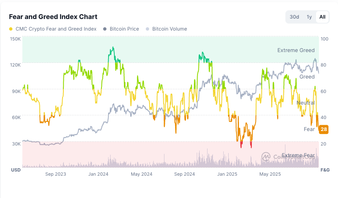Select the 1y time range tab
The width and height of the screenshot is (338, 198).
[x=309, y=17]
